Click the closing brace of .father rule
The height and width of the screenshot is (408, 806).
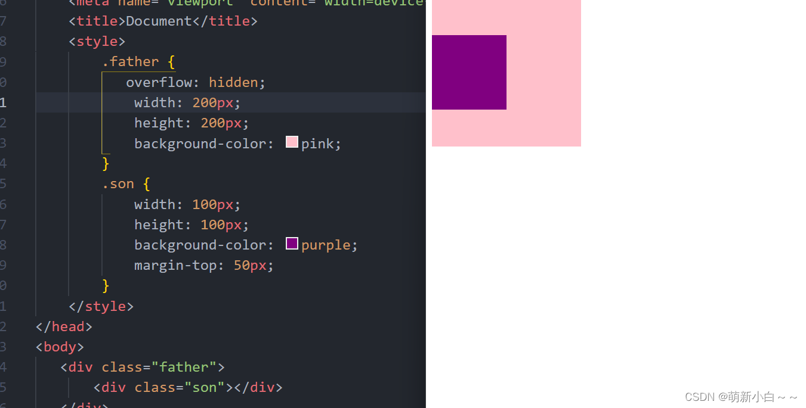(x=106, y=163)
